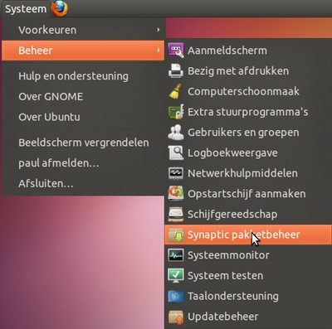Screen dimensions: 332x329
Task: Click the broom icon for Computerschoonmaak
Action: [176, 91]
